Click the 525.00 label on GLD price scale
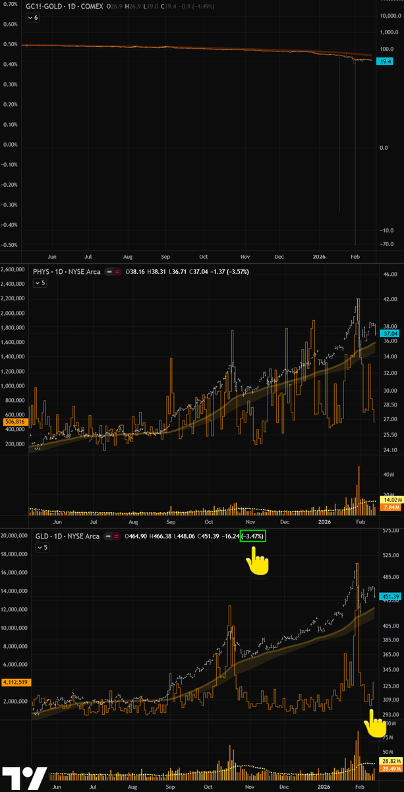 tap(390, 554)
